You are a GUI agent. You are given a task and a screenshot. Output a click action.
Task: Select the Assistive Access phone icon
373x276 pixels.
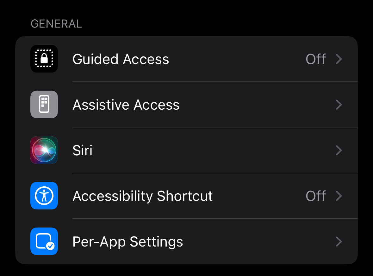44,104
